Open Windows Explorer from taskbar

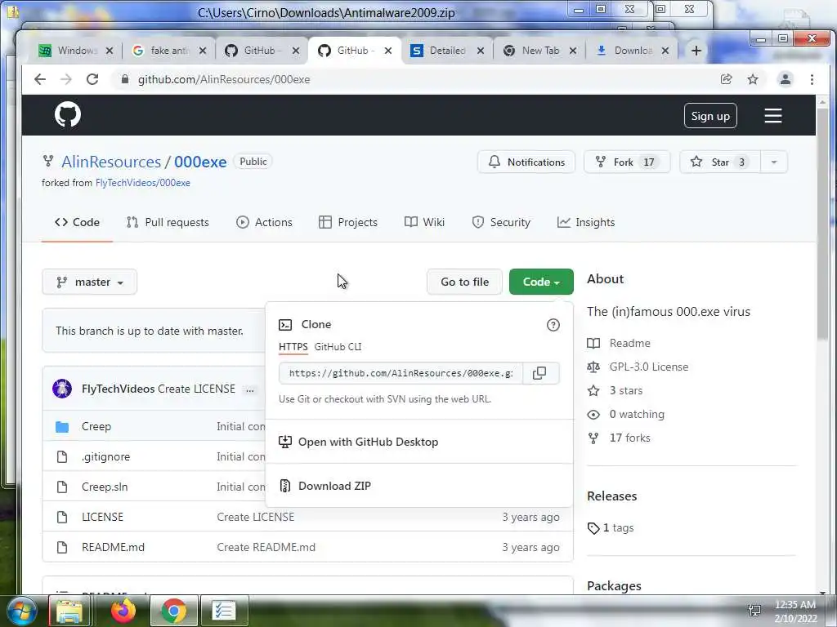pos(69,611)
